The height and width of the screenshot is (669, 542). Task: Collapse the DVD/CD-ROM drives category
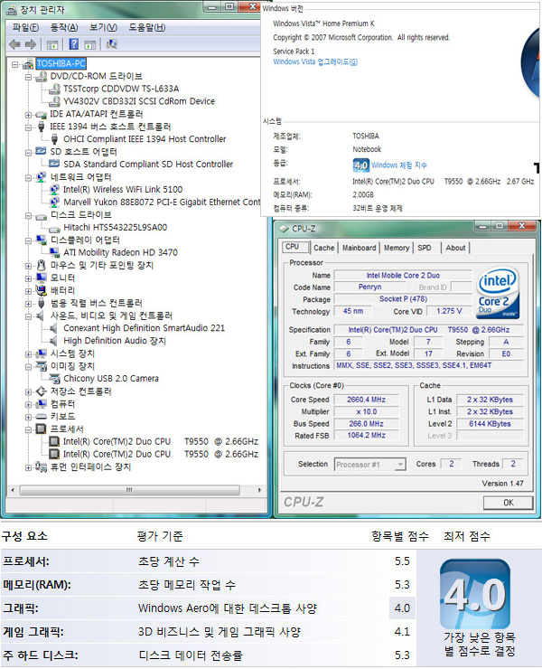click(x=28, y=77)
